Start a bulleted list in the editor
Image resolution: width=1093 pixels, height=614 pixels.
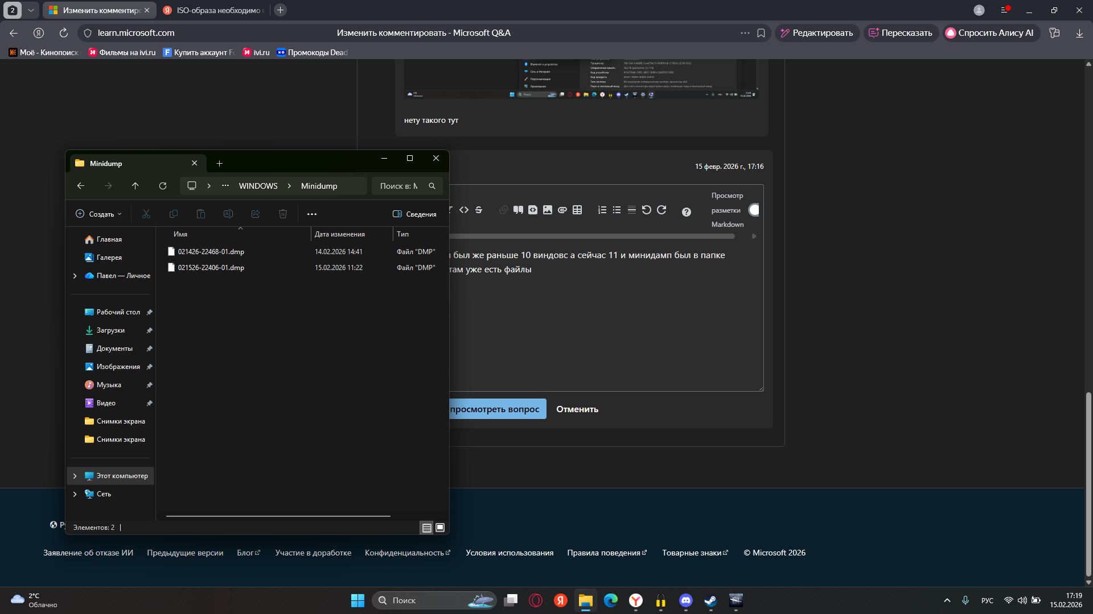617,210
